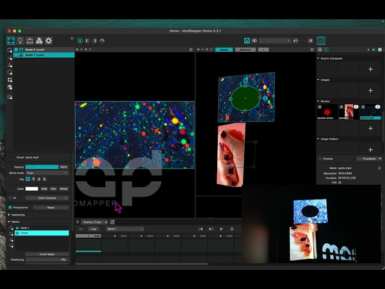Open the Thumbnail dropdown
385x289 pixels.
(369, 159)
